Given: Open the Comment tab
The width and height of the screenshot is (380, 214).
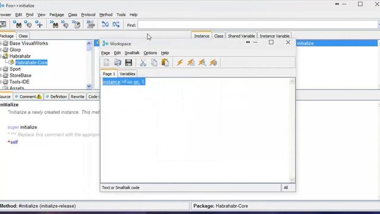Looking at the screenshot, I should 28,96.
